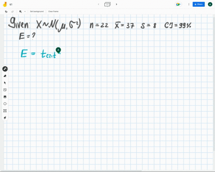Click the Share button
Image resolution: width=215 pixels, height=172 pixels.
(198, 4)
